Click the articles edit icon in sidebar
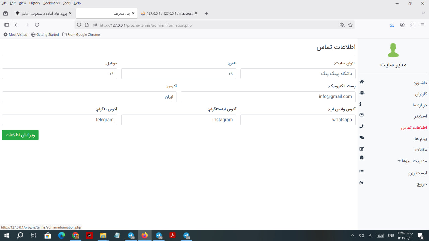This screenshot has width=429, height=241. point(362,149)
